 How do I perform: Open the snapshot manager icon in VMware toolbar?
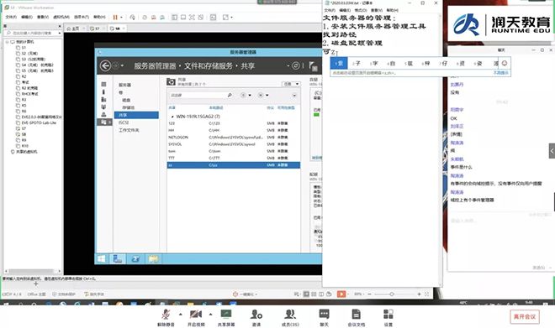click(x=162, y=17)
